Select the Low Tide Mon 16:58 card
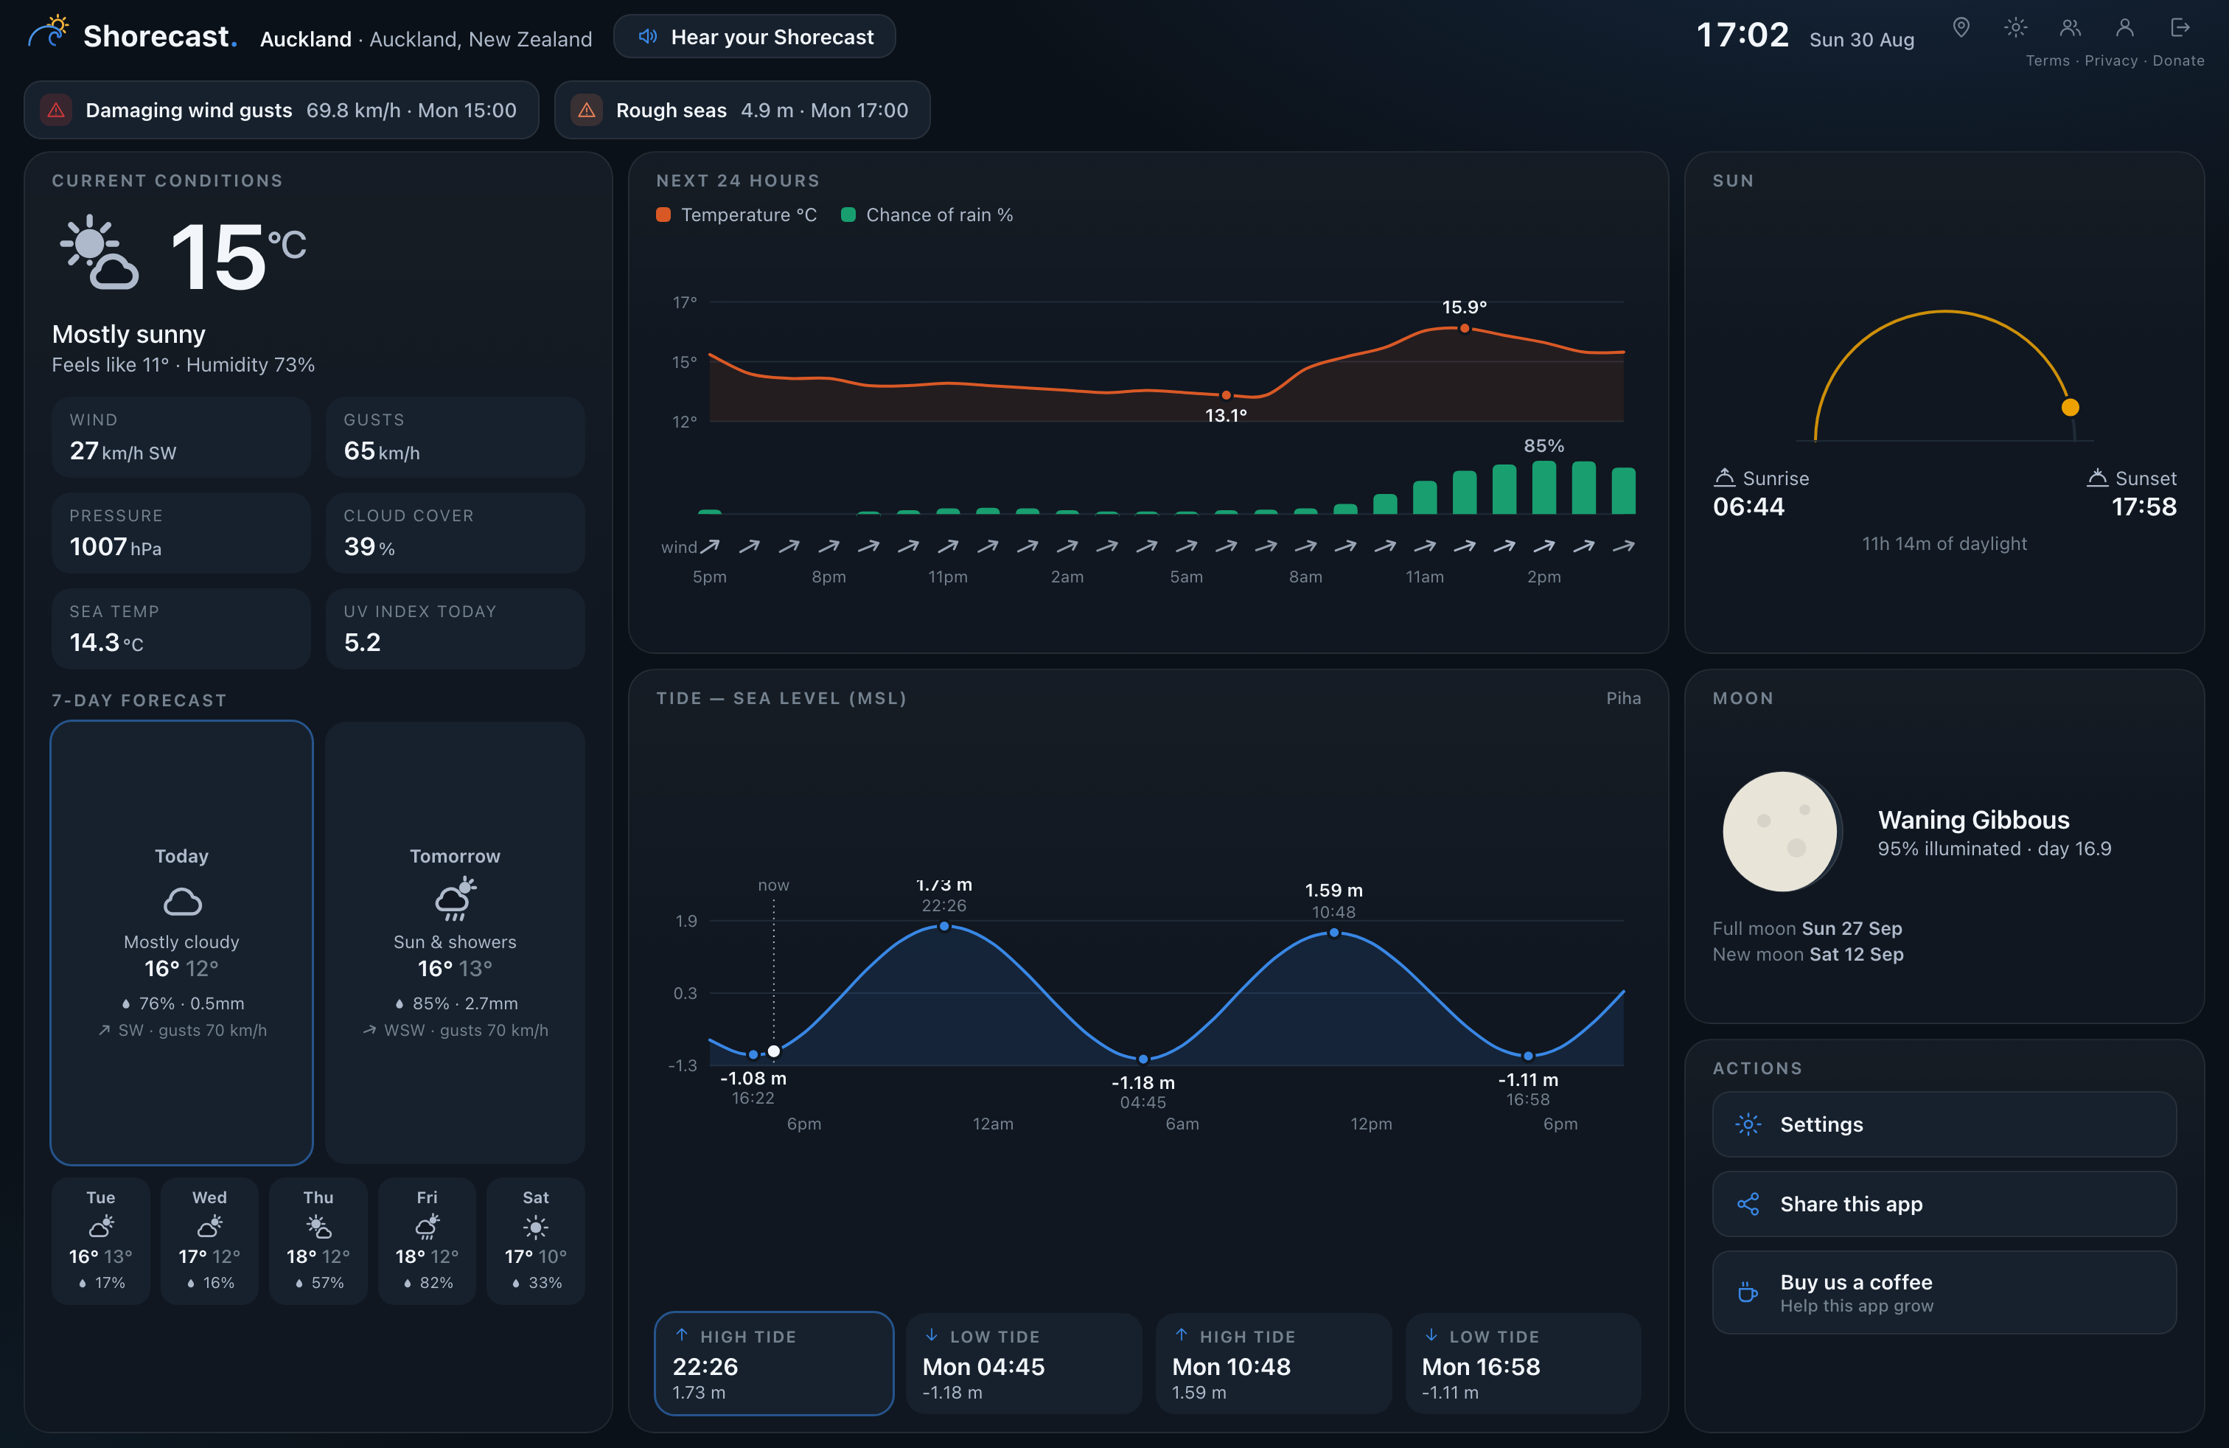2229x1448 pixels. pos(1523,1364)
